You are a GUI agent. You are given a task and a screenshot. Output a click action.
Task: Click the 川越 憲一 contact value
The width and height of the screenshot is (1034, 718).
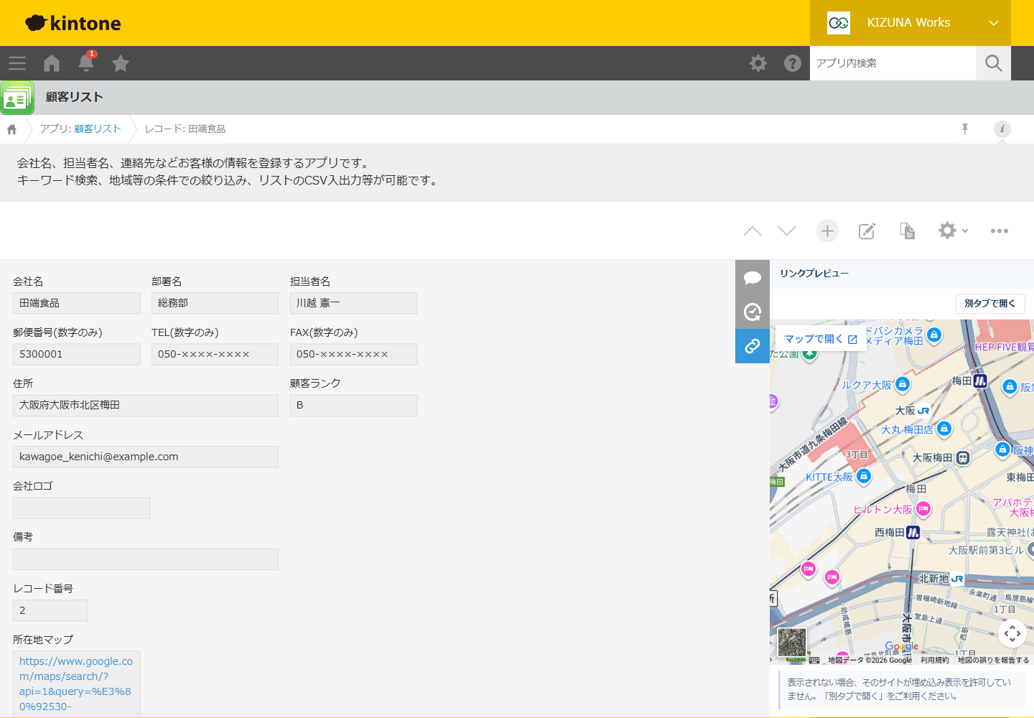[x=353, y=303]
